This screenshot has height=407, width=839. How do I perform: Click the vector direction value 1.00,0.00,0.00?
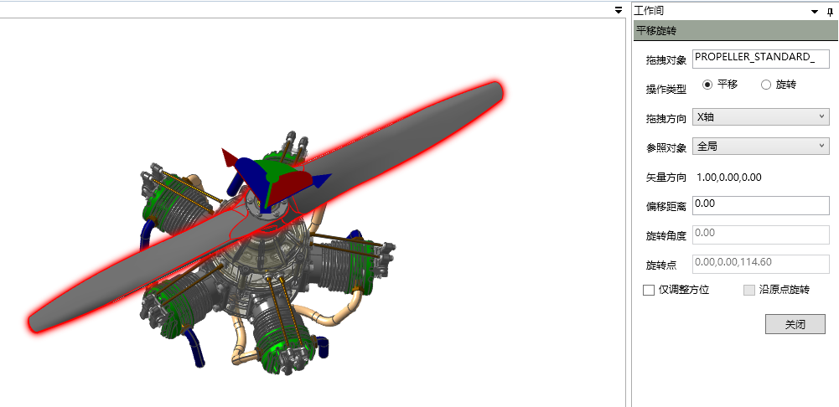click(728, 177)
